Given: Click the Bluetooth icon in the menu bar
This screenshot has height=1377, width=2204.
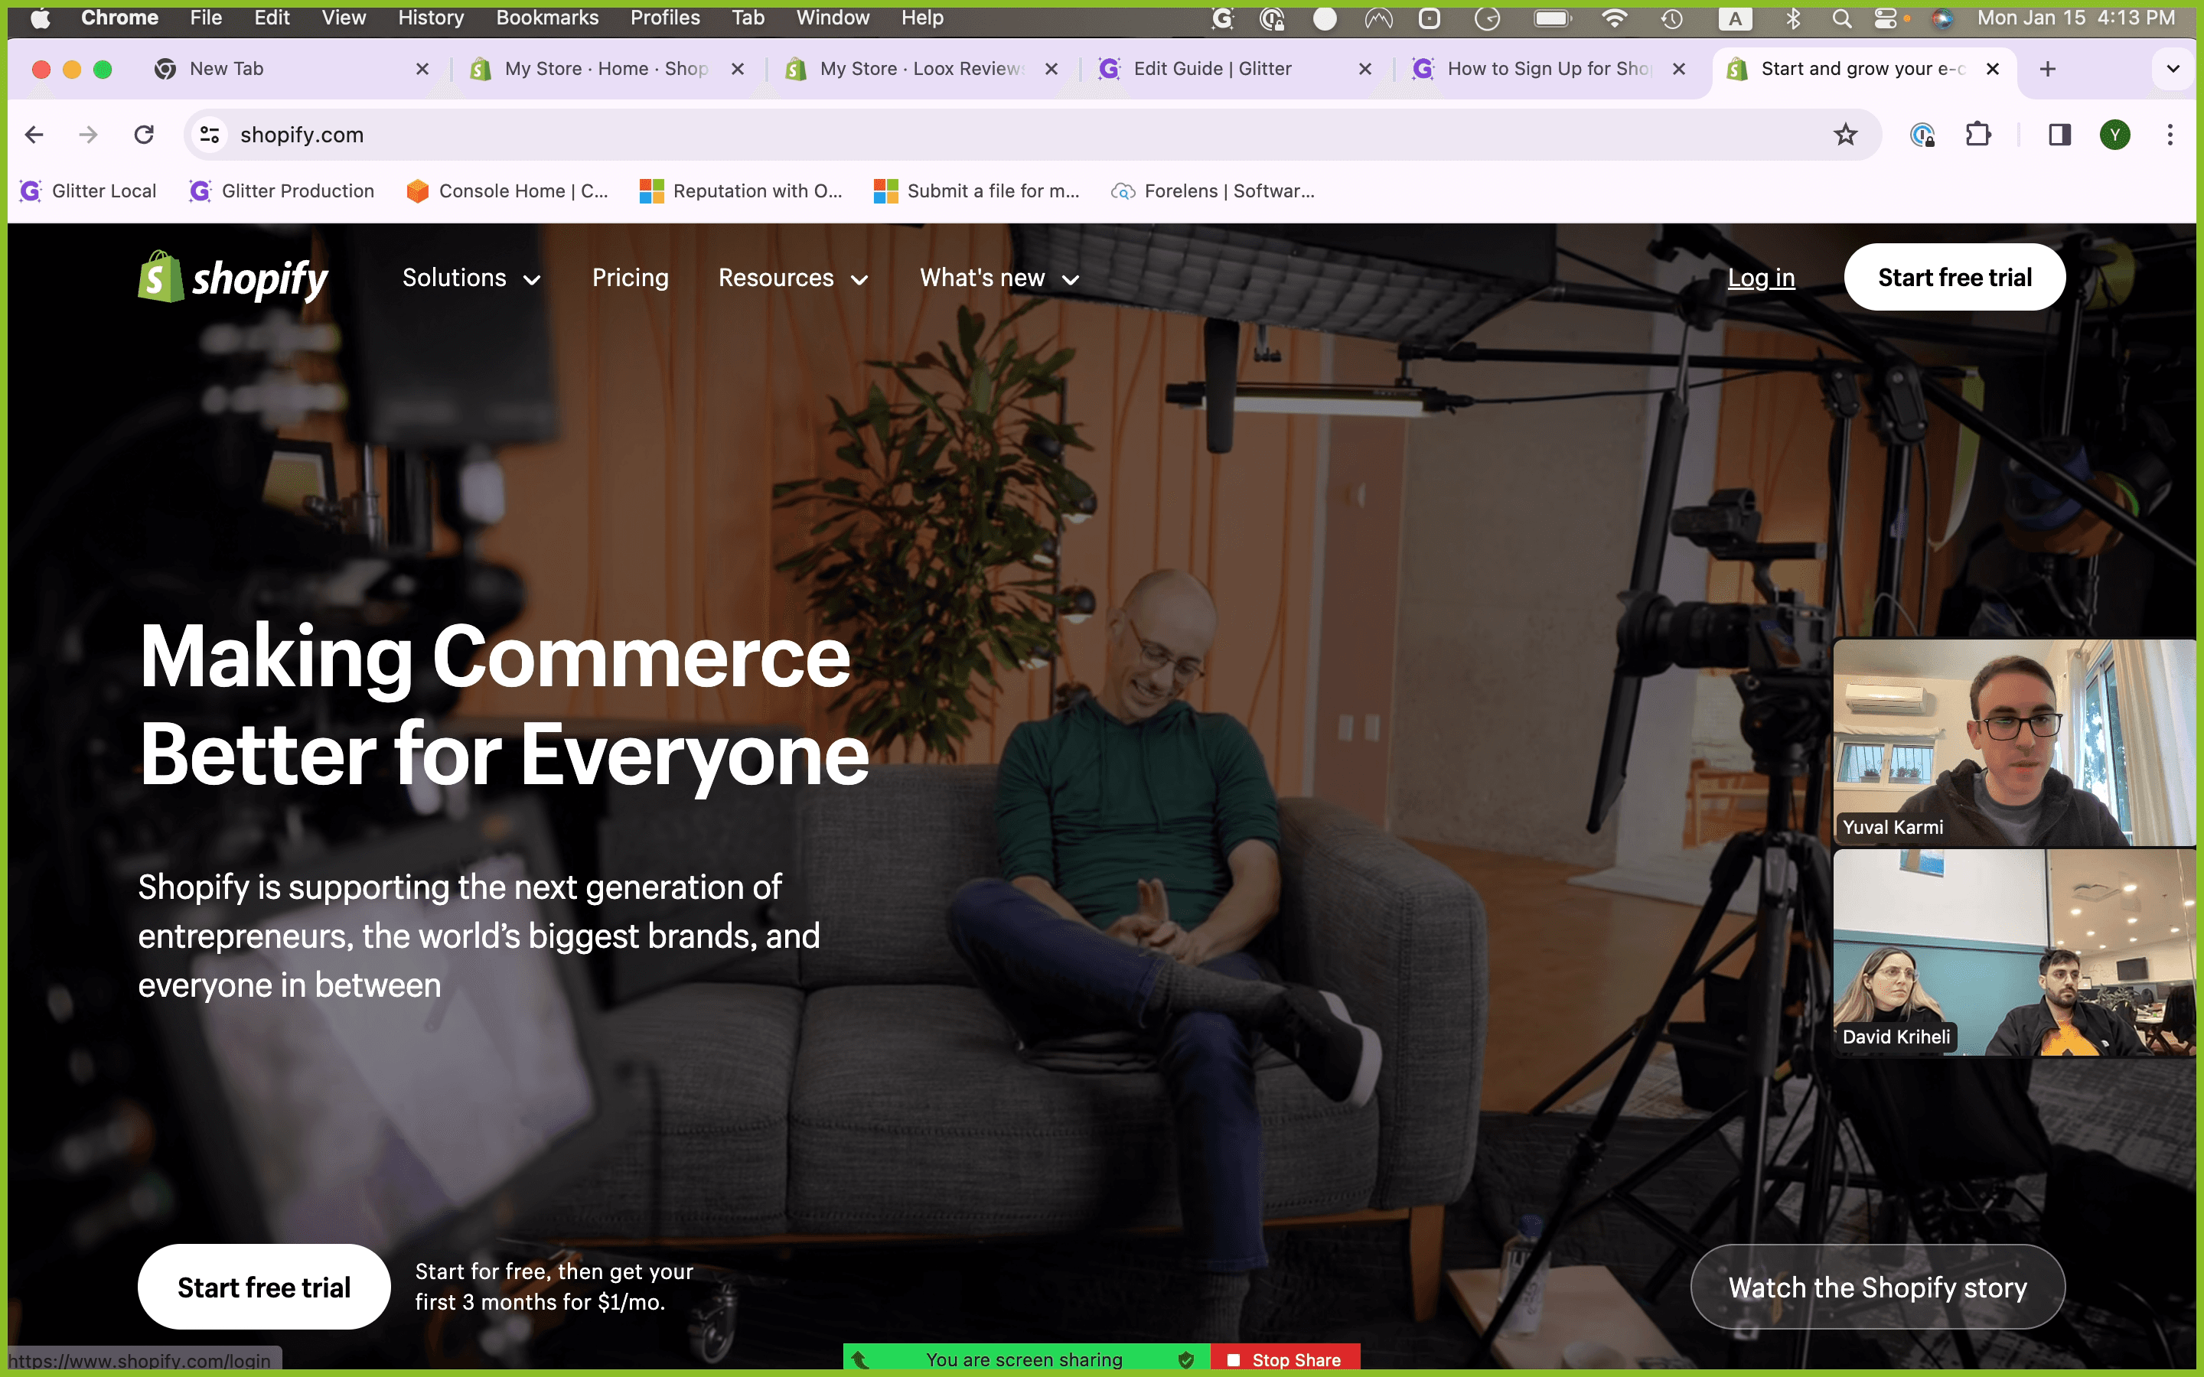Looking at the screenshot, I should click(x=1792, y=18).
